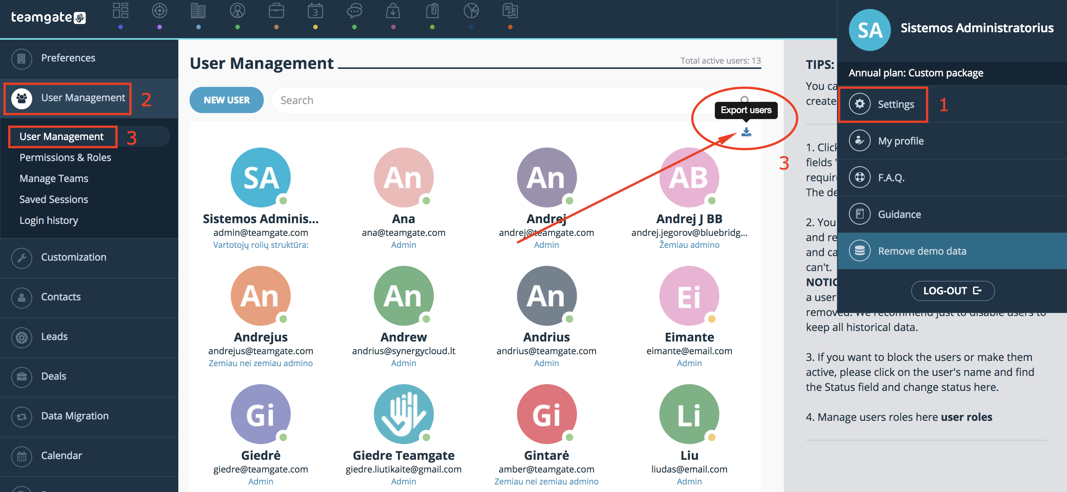Open Sistemos Adminis... user card name
Image resolution: width=1067 pixels, height=492 pixels.
coord(260,219)
